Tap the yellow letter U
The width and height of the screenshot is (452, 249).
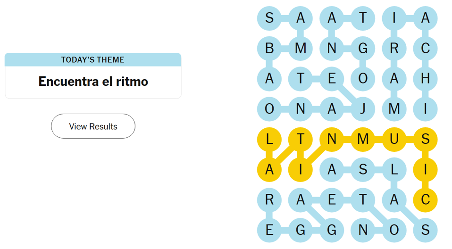394,140
